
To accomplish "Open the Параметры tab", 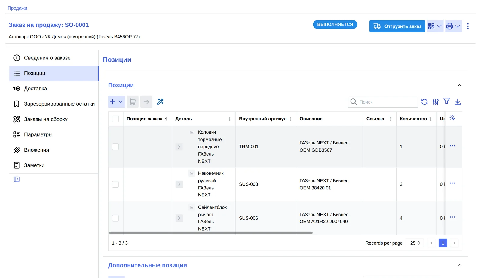I will pyautogui.click(x=54, y=134).
